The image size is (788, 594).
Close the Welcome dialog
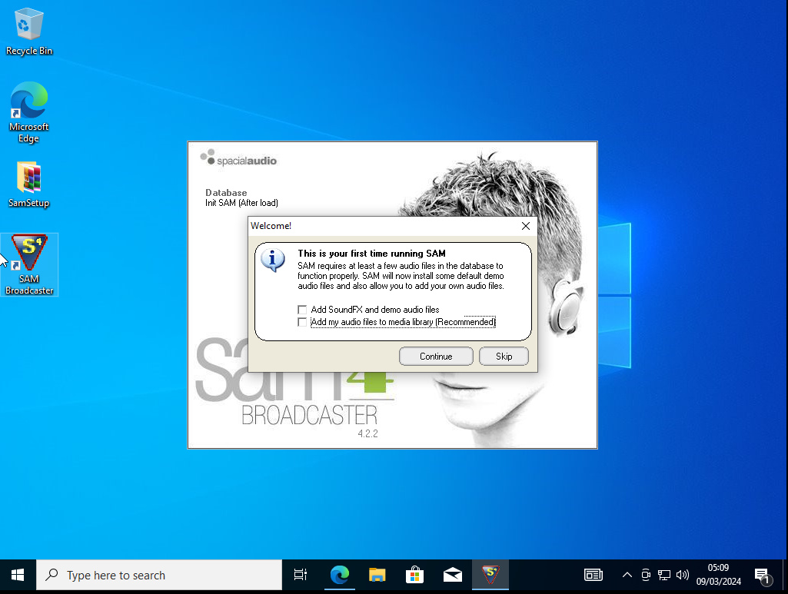(x=526, y=226)
